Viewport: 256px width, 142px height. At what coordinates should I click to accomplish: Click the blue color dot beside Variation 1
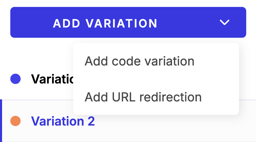tap(15, 79)
